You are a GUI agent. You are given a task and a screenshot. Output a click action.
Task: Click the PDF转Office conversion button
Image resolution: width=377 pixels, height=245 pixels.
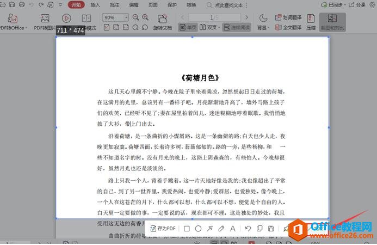point(13,22)
